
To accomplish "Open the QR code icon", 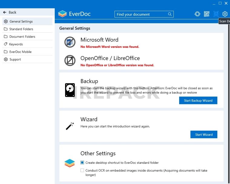I will tap(206, 14).
